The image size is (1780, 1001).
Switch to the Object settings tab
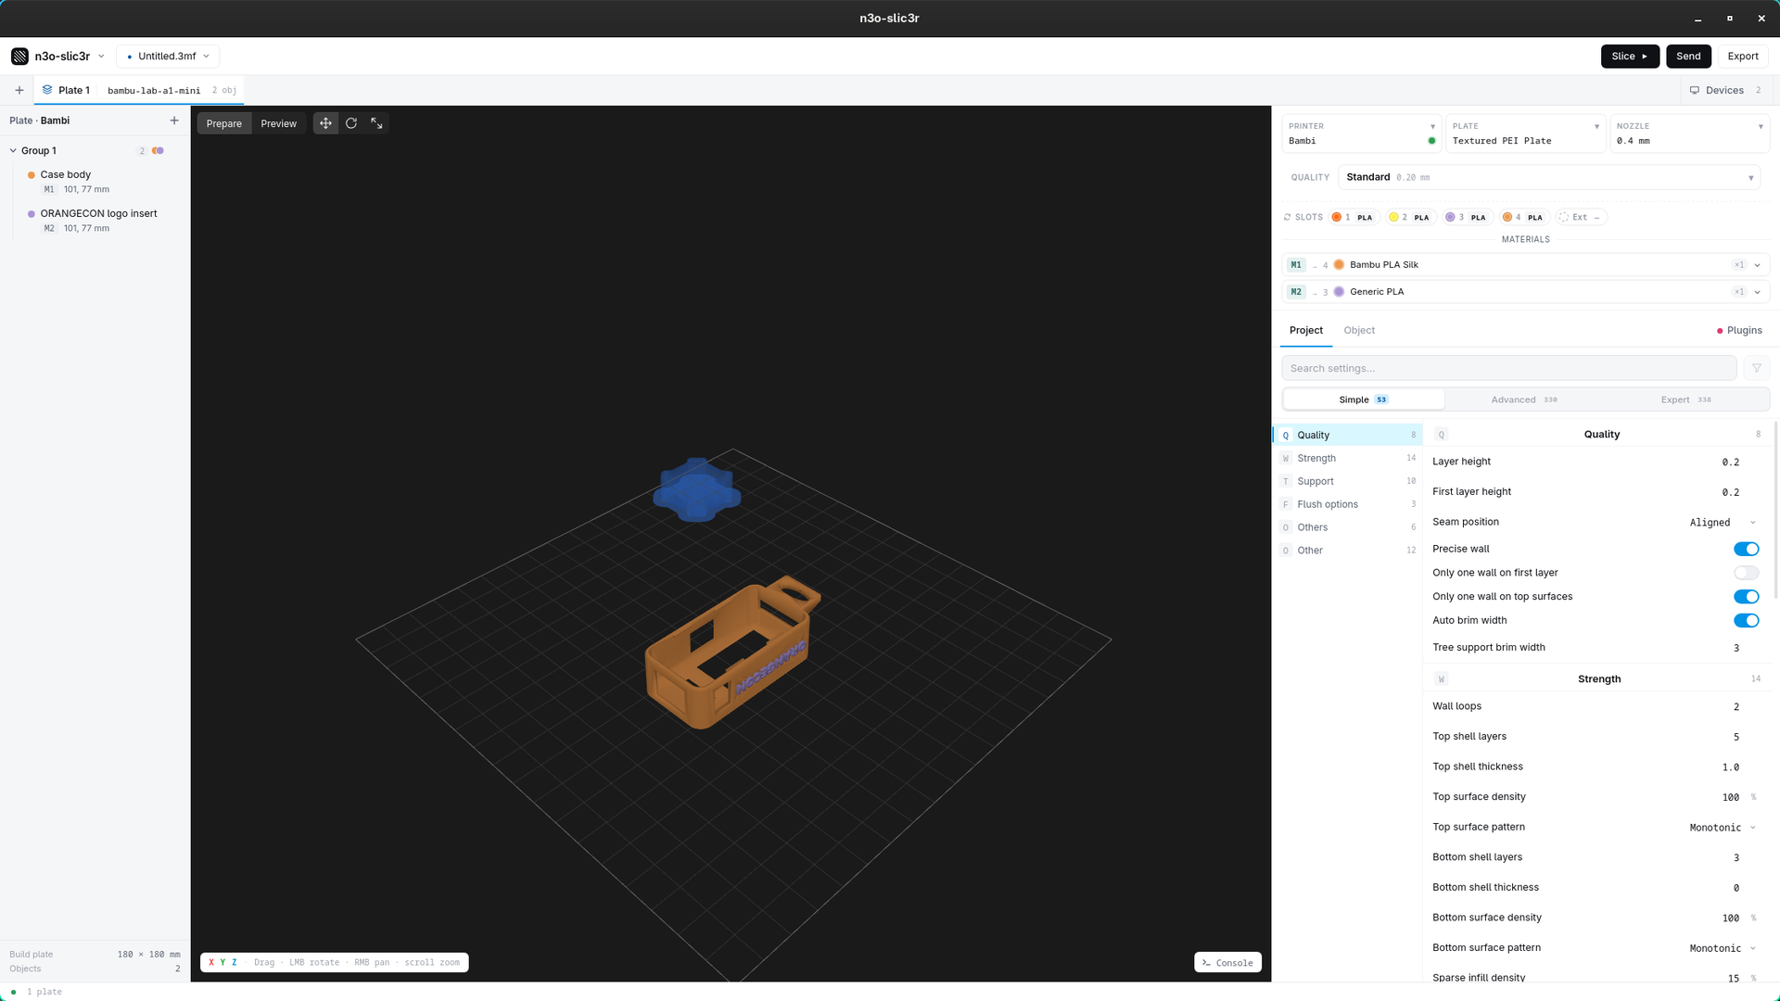1359,331
